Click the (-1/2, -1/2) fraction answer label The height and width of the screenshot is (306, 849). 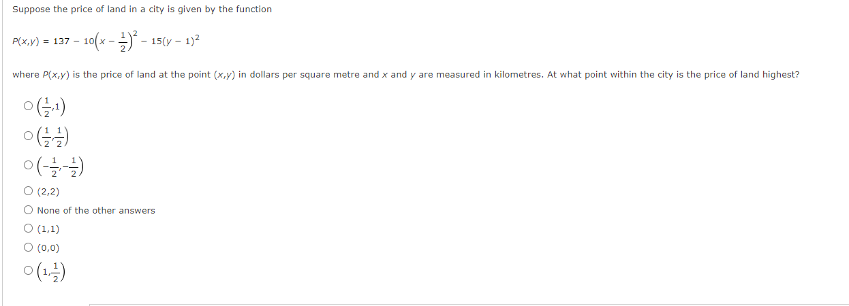click(x=61, y=165)
